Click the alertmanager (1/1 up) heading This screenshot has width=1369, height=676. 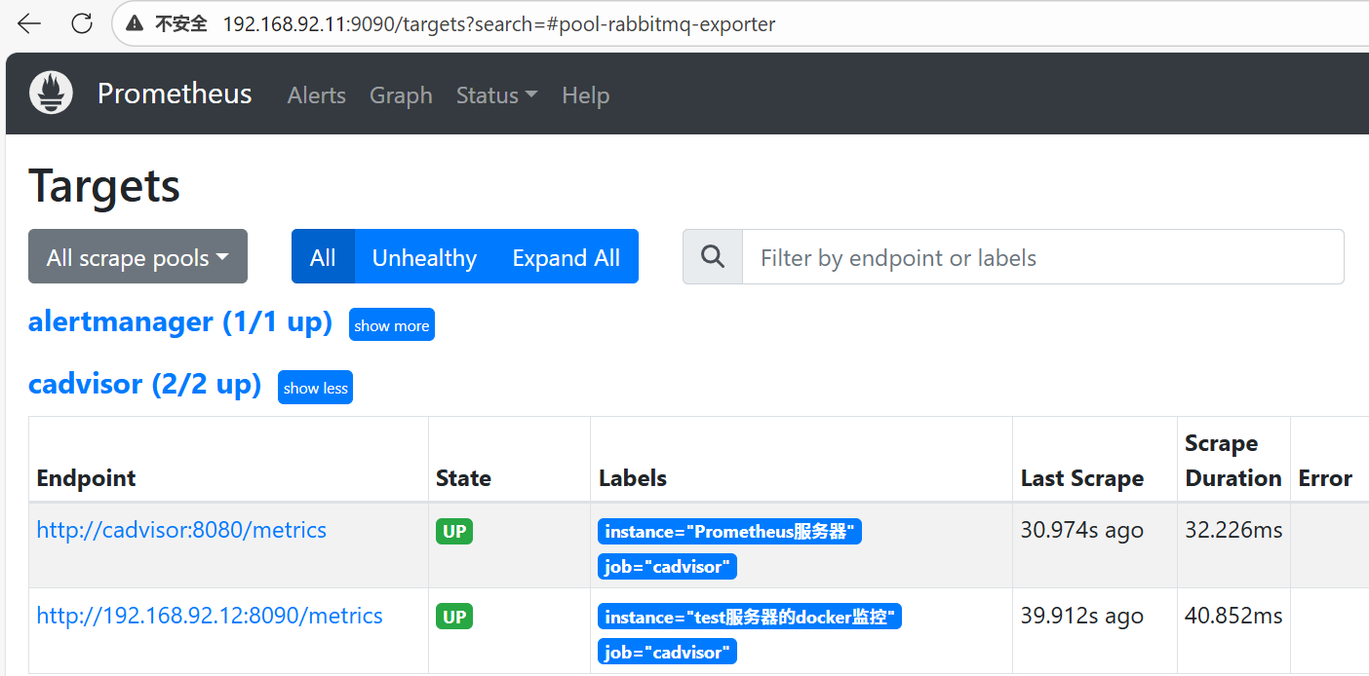click(180, 322)
